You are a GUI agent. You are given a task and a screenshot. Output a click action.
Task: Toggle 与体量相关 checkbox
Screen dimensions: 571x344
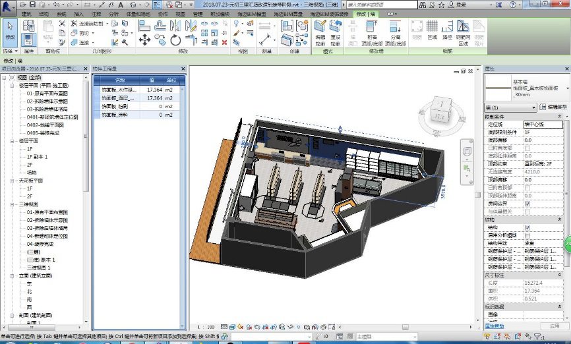[527, 212]
